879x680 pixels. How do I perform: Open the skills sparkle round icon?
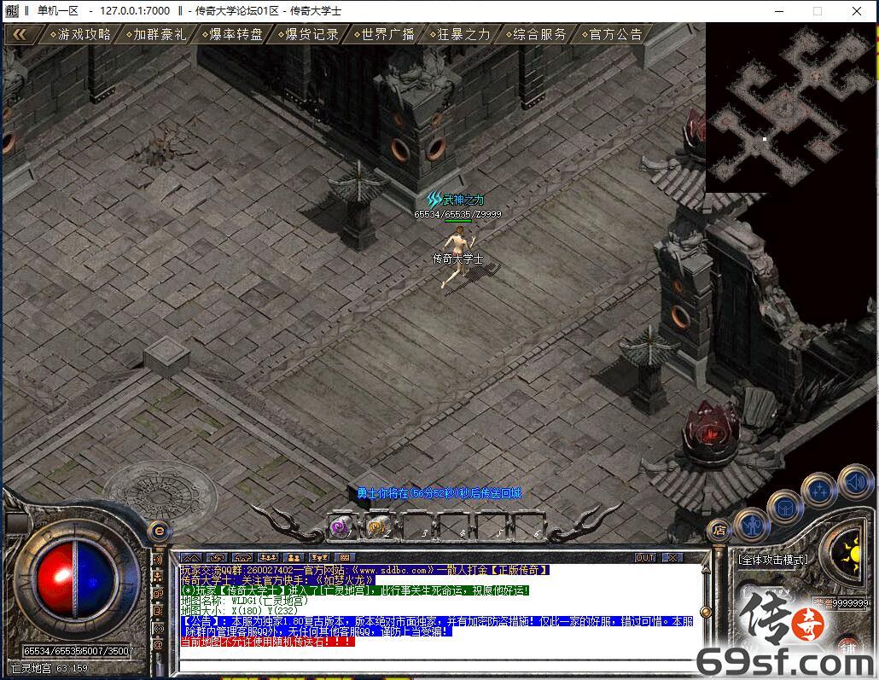(819, 490)
